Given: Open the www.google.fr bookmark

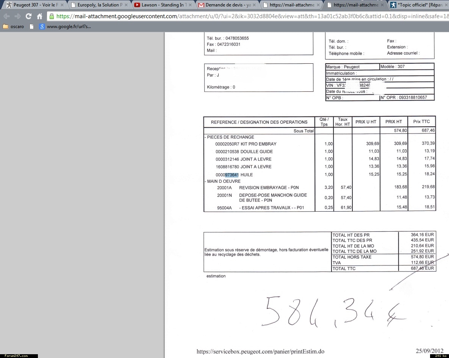Looking at the screenshot, I should (x=65, y=27).
